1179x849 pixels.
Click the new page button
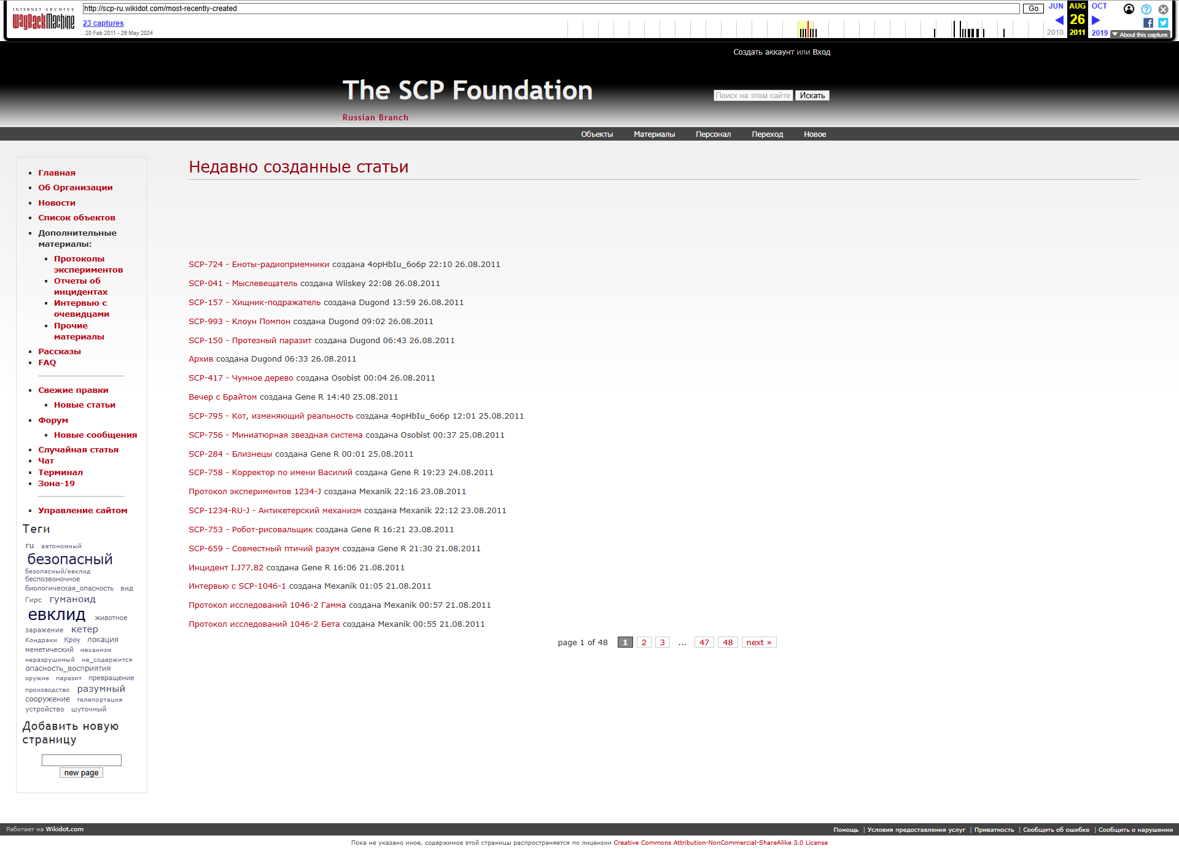coord(81,773)
